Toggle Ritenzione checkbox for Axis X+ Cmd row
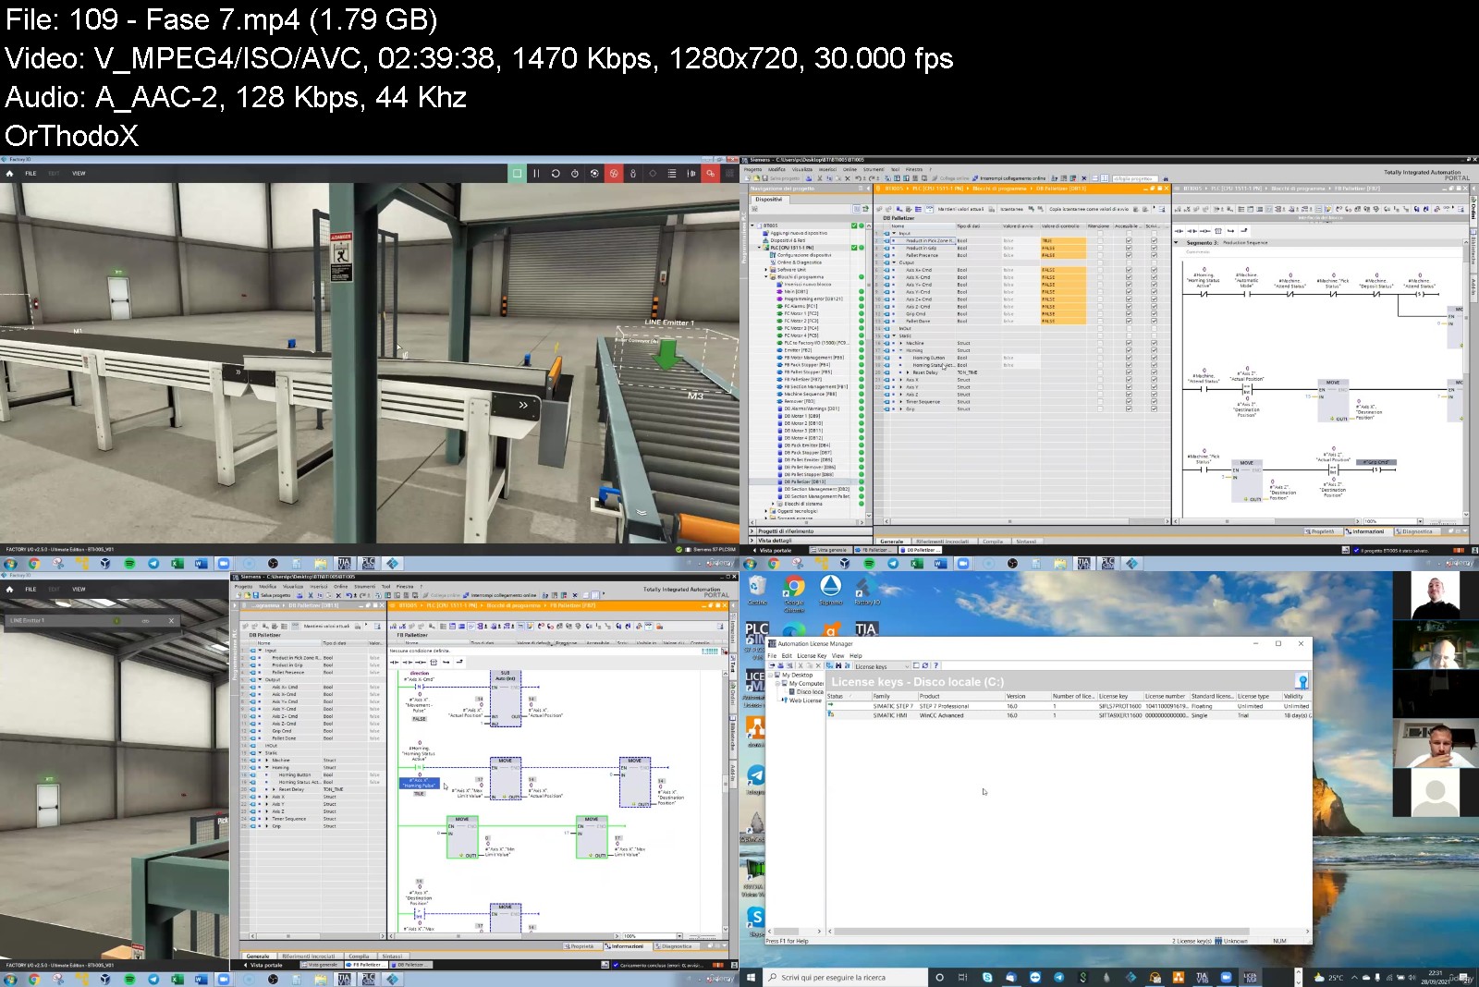The height and width of the screenshot is (987, 1479). (x=1100, y=270)
